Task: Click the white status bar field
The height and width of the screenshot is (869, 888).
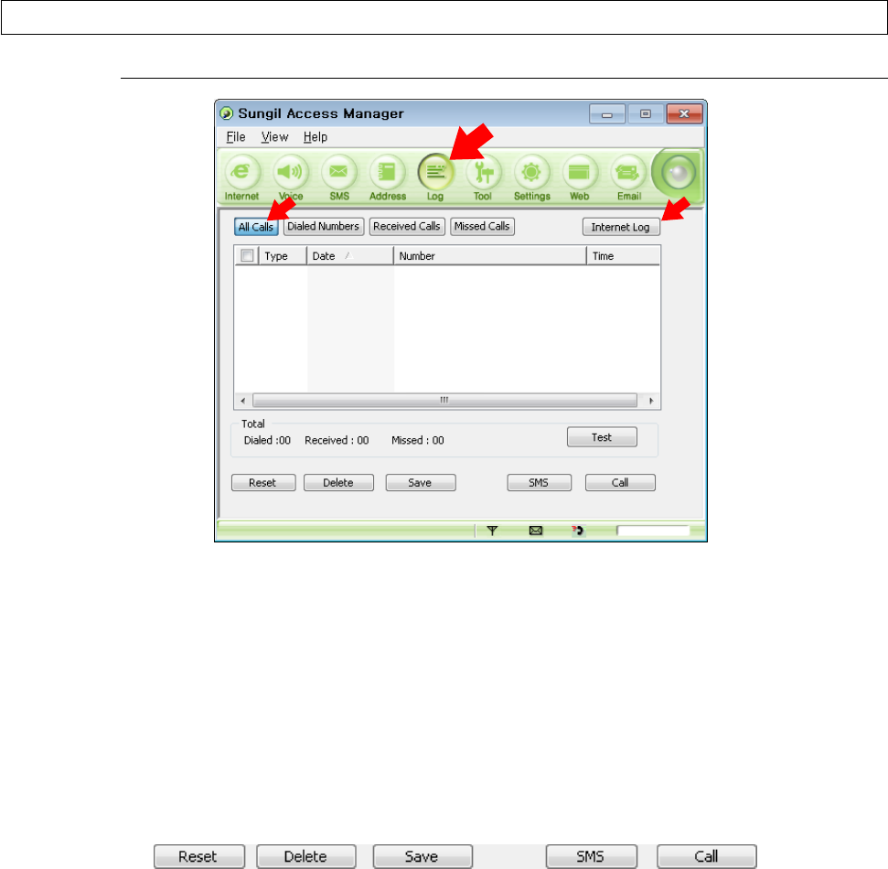Action: tap(653, 531)
